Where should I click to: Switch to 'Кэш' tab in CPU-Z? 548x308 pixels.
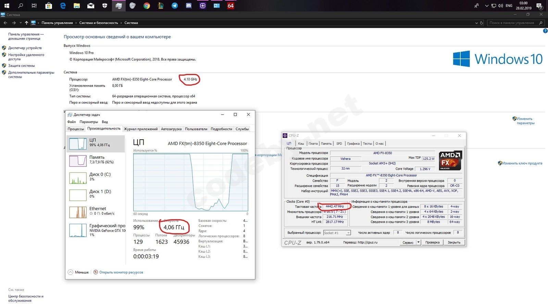[301, 144]
